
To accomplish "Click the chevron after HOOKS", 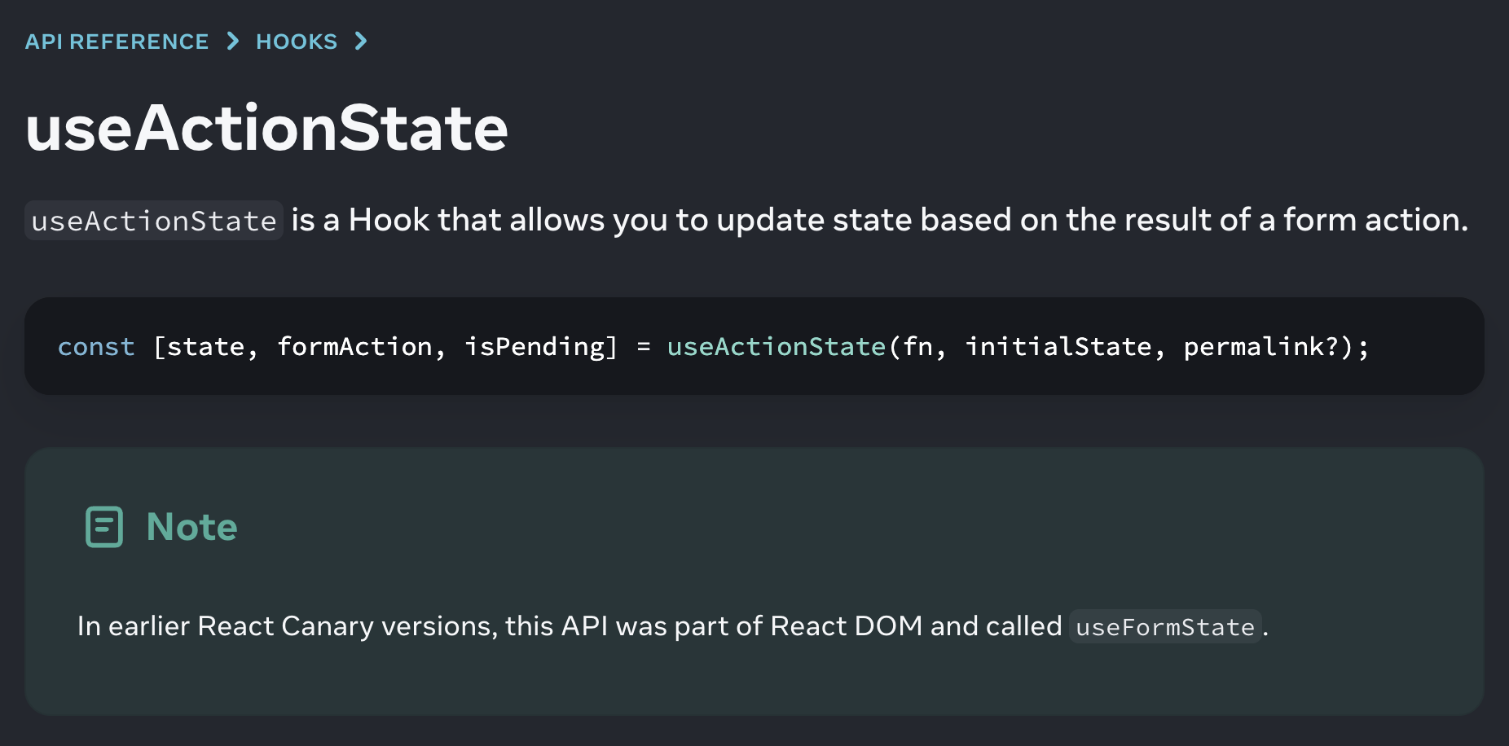I will pyautogui.click(x=361, y=41).
